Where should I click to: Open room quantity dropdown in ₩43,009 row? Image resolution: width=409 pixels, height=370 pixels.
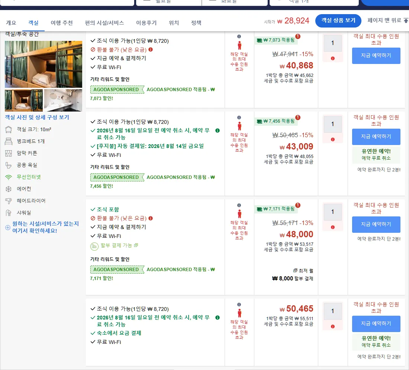coord(332,124)
